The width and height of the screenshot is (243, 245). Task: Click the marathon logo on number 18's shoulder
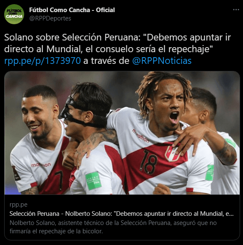click(140, 136)
